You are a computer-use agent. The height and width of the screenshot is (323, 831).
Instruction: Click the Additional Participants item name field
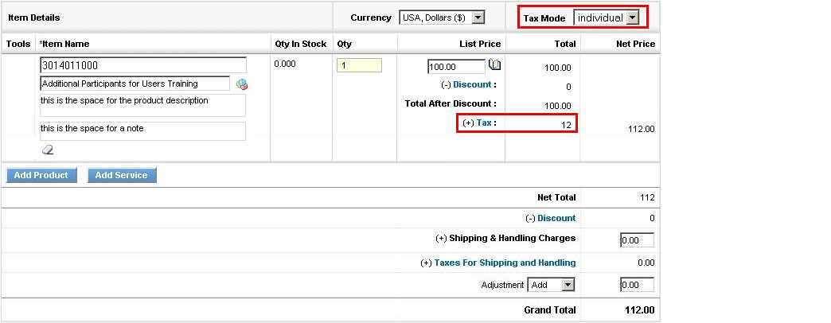point(135,84)
